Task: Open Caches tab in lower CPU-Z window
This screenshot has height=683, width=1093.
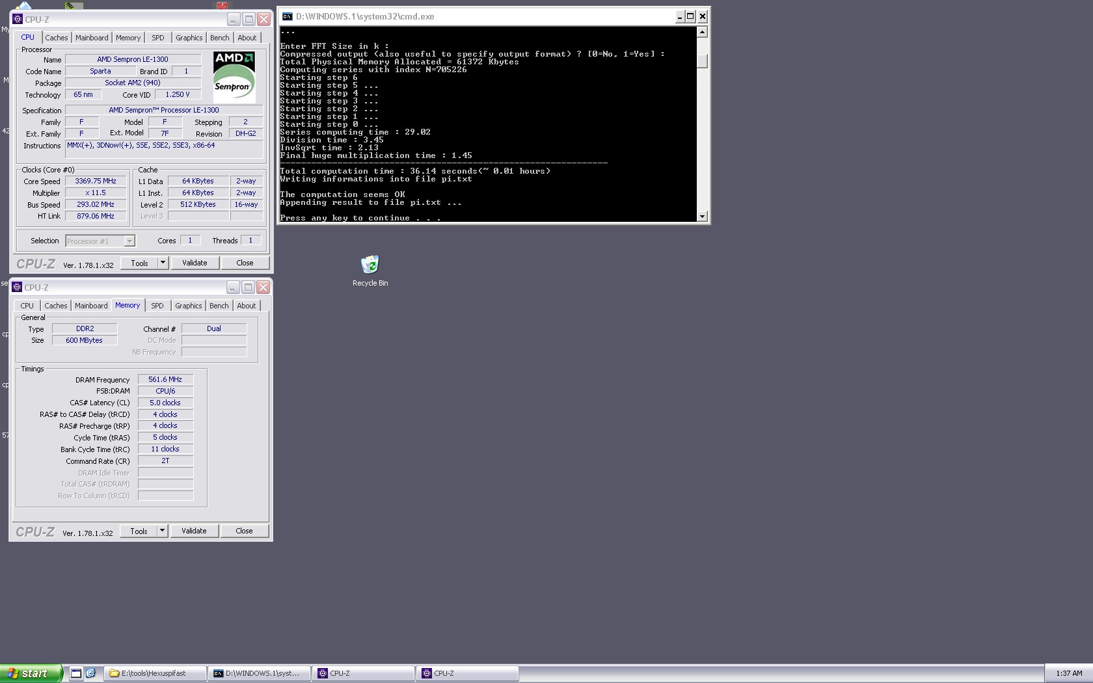Action: pyautogui.click(x=56, y=306)
